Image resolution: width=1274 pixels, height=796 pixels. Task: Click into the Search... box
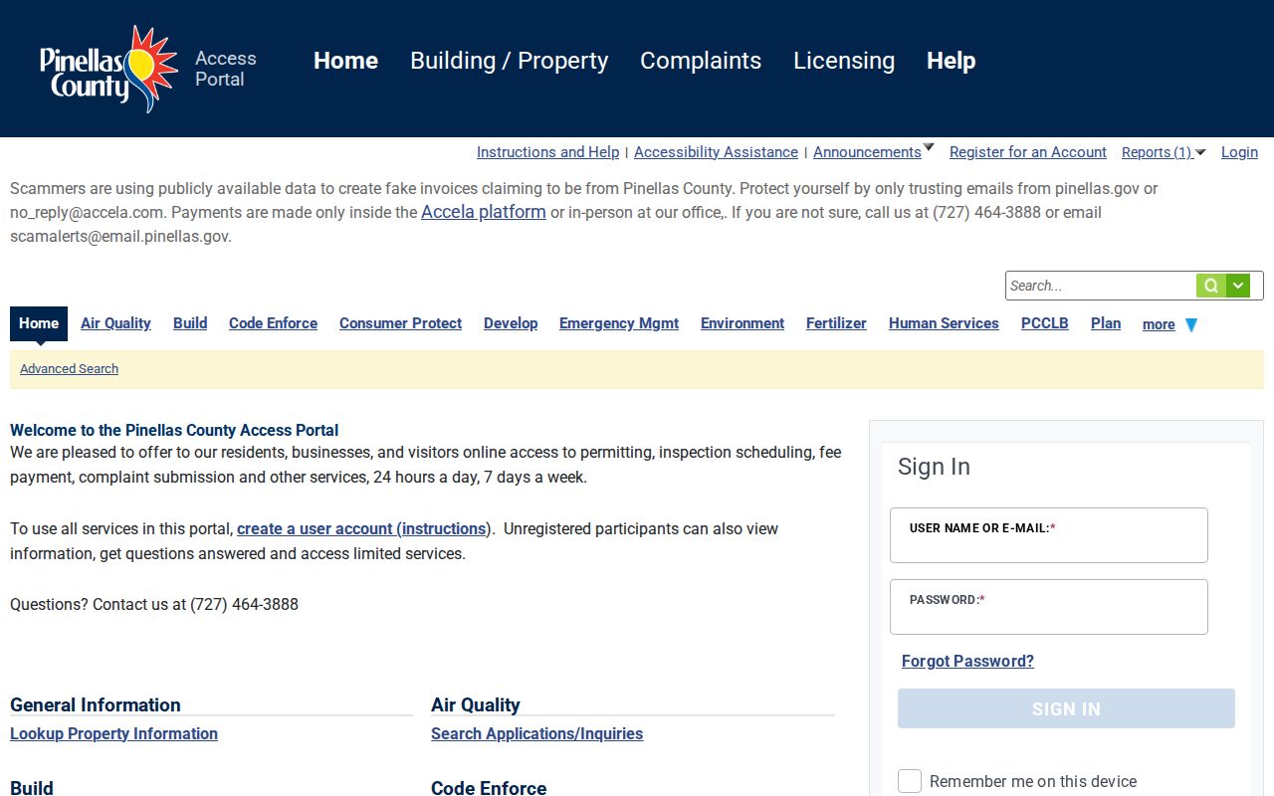pos(1101,286)
